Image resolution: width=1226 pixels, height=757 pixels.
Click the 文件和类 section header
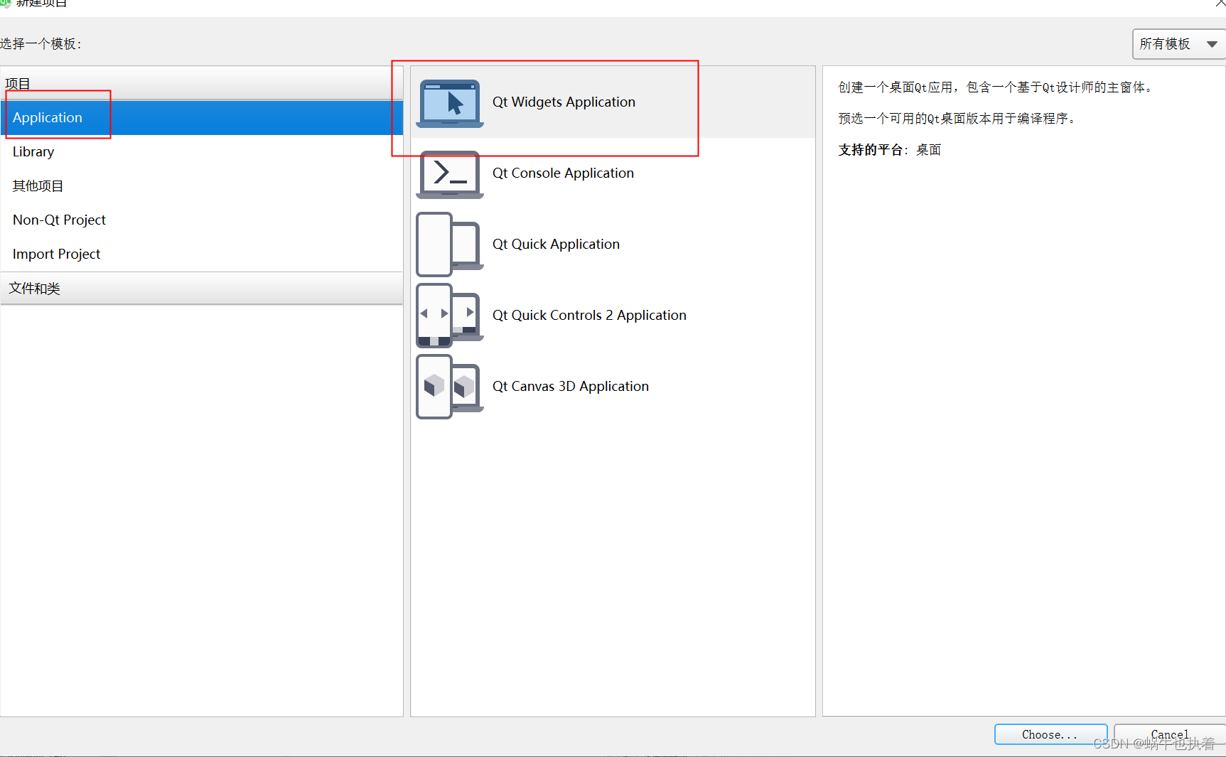202,289
